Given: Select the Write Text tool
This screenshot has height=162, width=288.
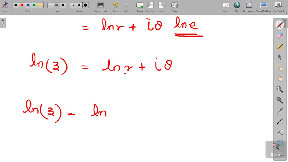Looking at the screenshot, I should click(280, 132).
